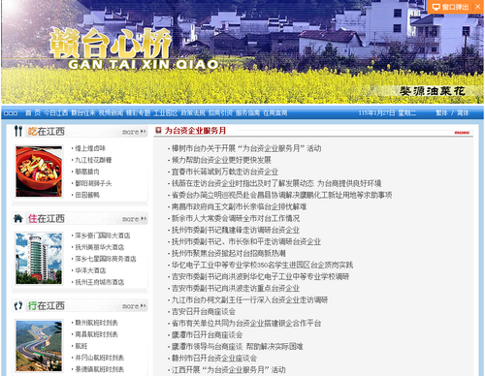This screenshot has width=485, height=376.
Task: Click the monitor icon in the orange 窗口弹出 button
Action: [x=436, y=7]
